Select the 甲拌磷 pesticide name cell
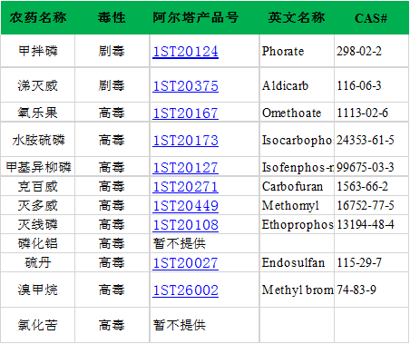 38,51
